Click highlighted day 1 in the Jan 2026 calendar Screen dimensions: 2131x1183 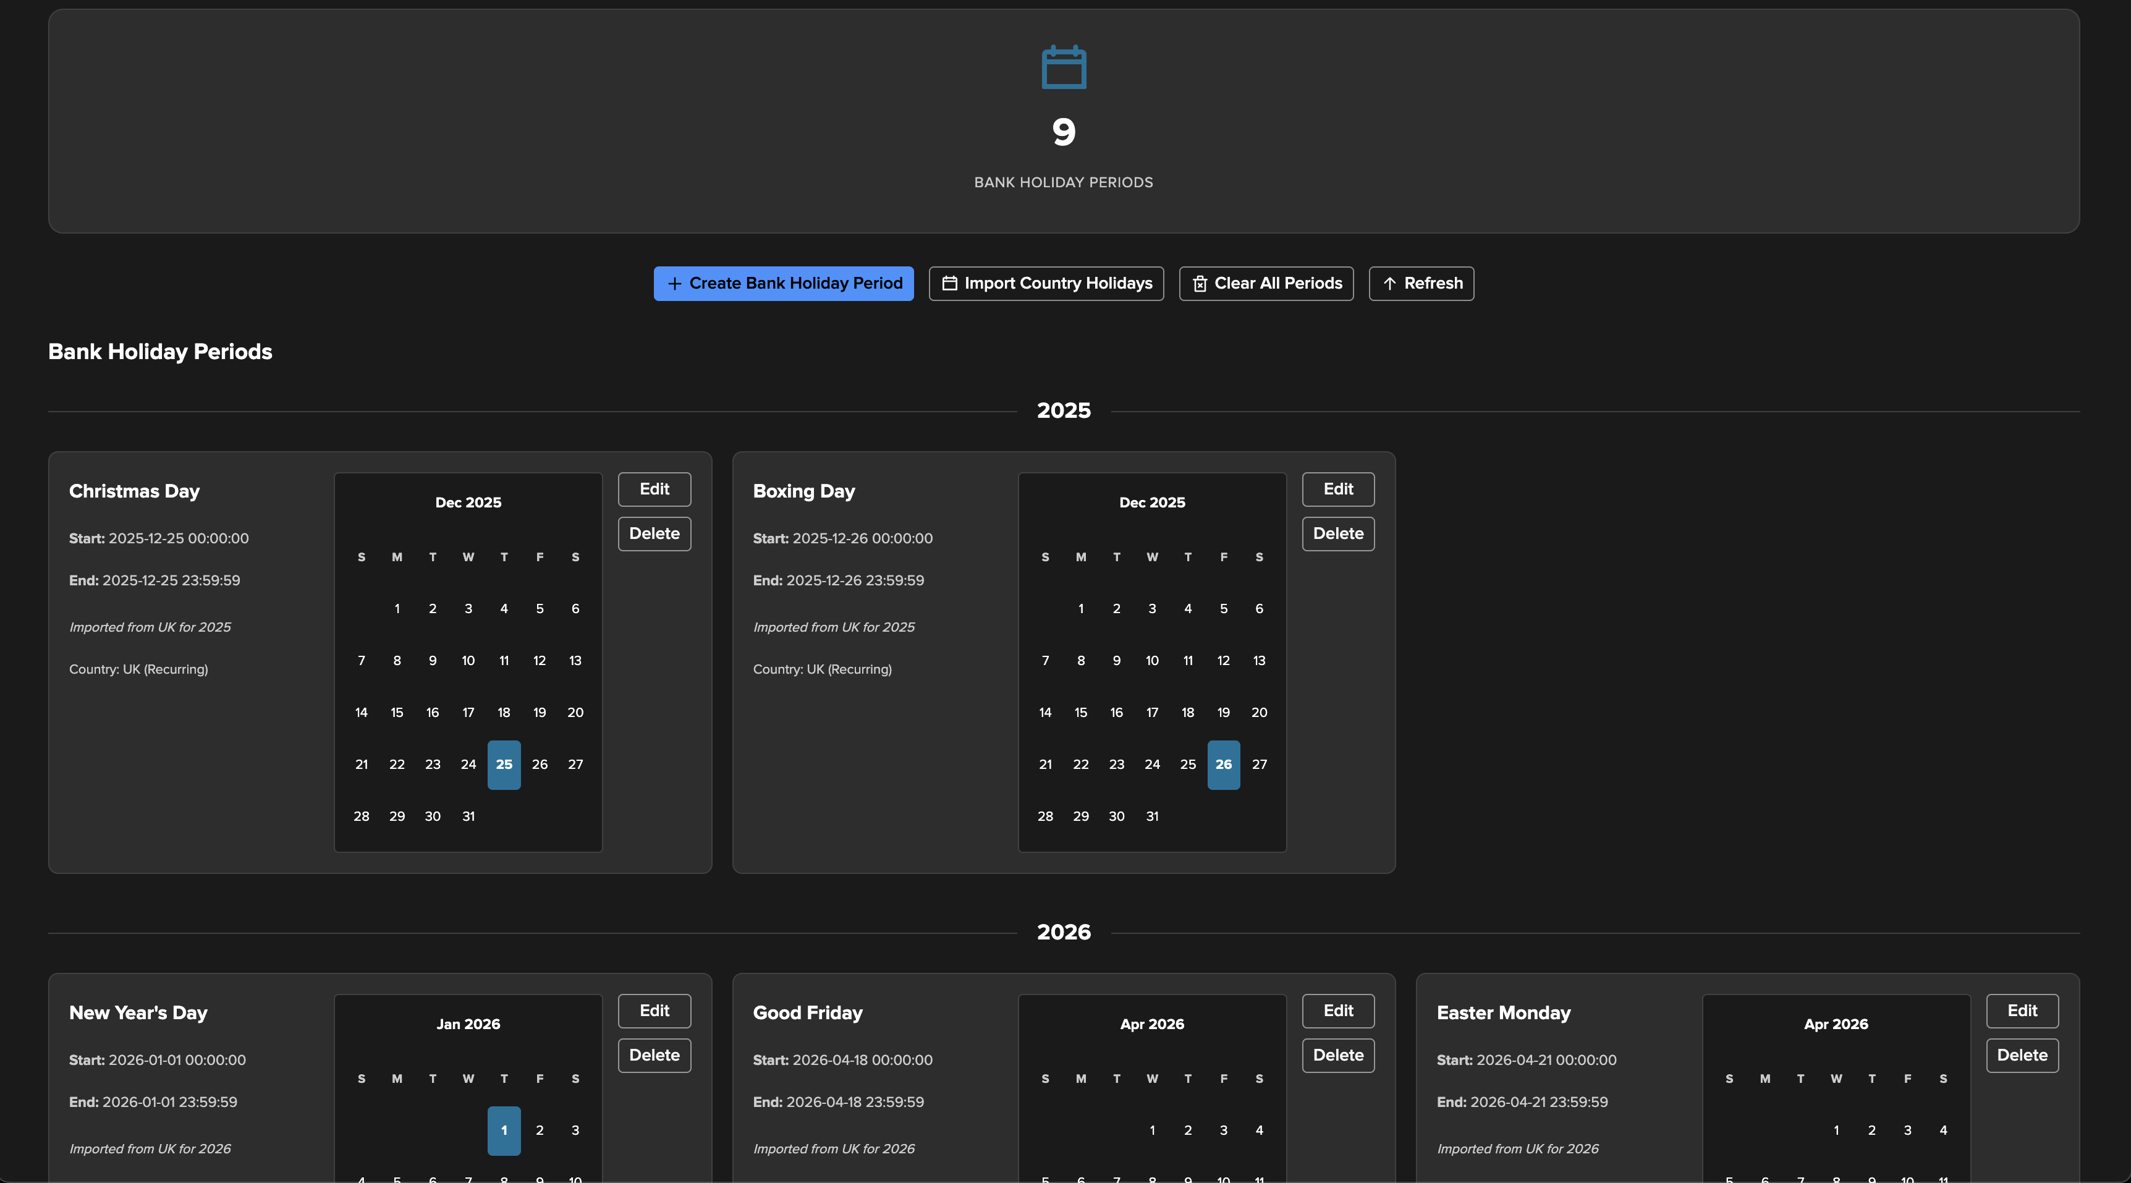[504, 1130]
